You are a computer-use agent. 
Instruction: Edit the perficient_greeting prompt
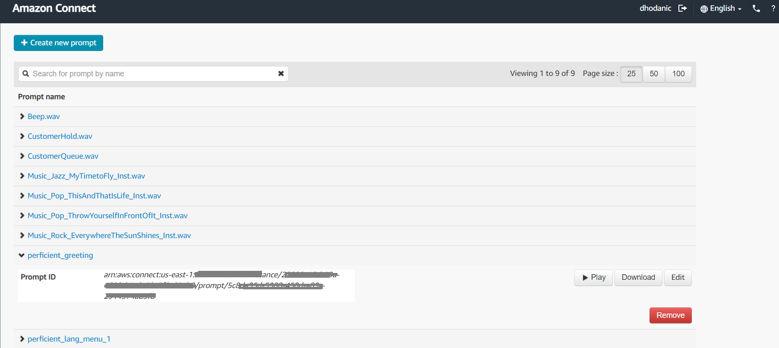click(x=678, y=277)
